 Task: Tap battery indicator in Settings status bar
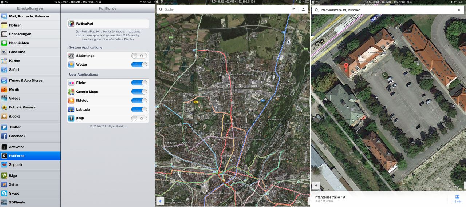coord(152,2)
